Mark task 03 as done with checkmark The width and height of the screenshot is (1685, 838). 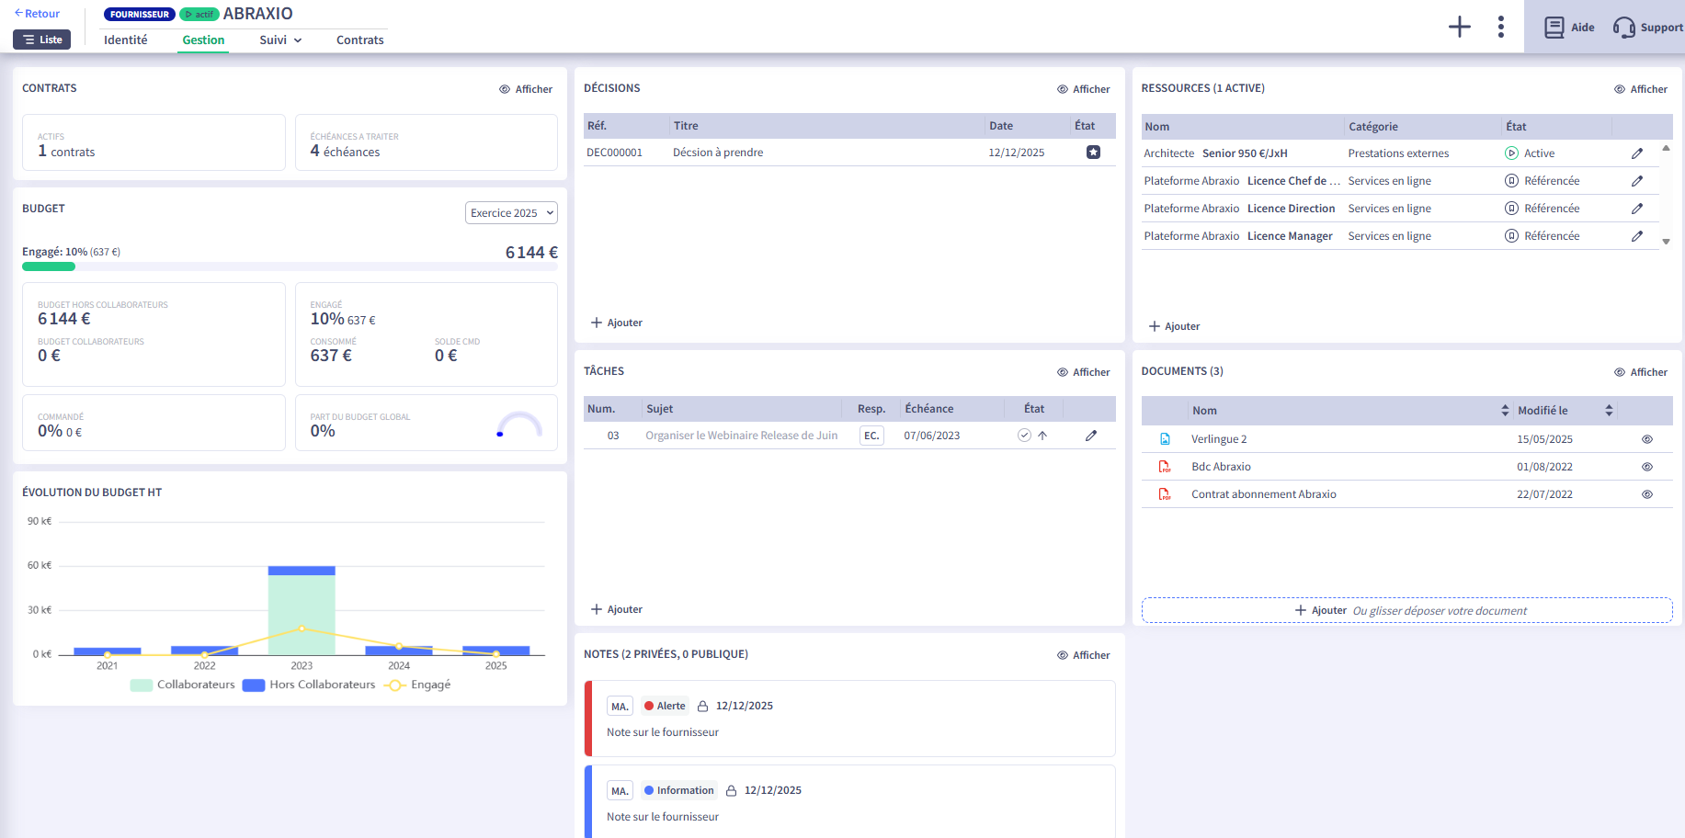tap(1024, 436)
